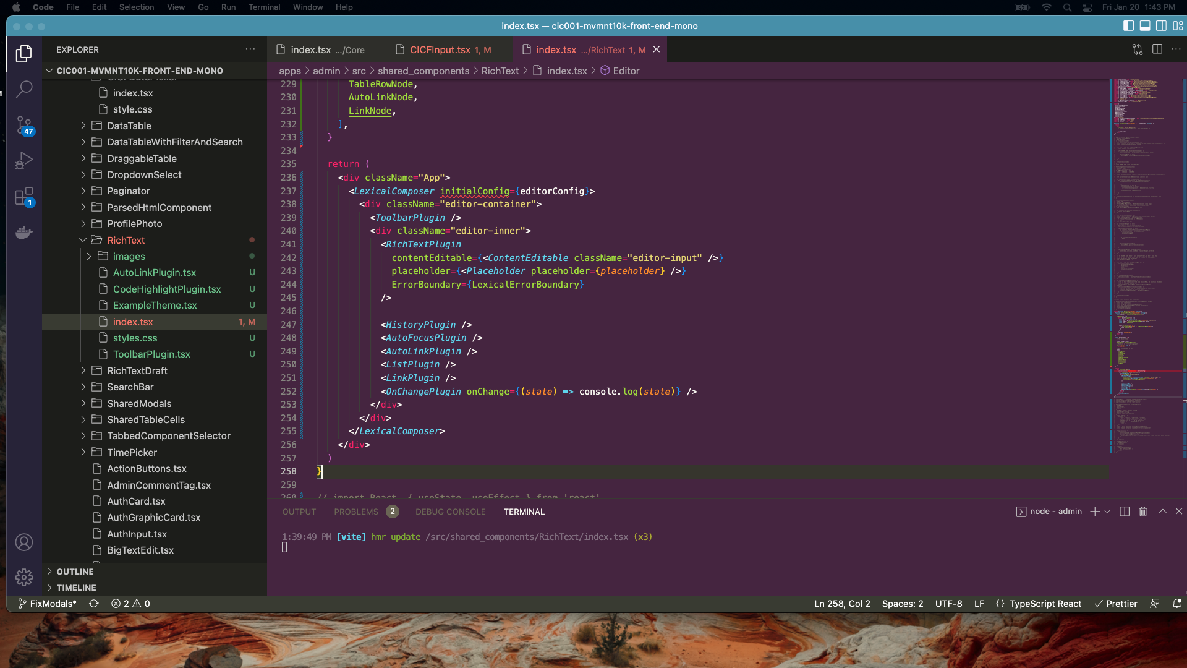Expand the OUTLINE section
Image resolution: width=1187 pixels, height=668 pixels.
tap(75, 572)
